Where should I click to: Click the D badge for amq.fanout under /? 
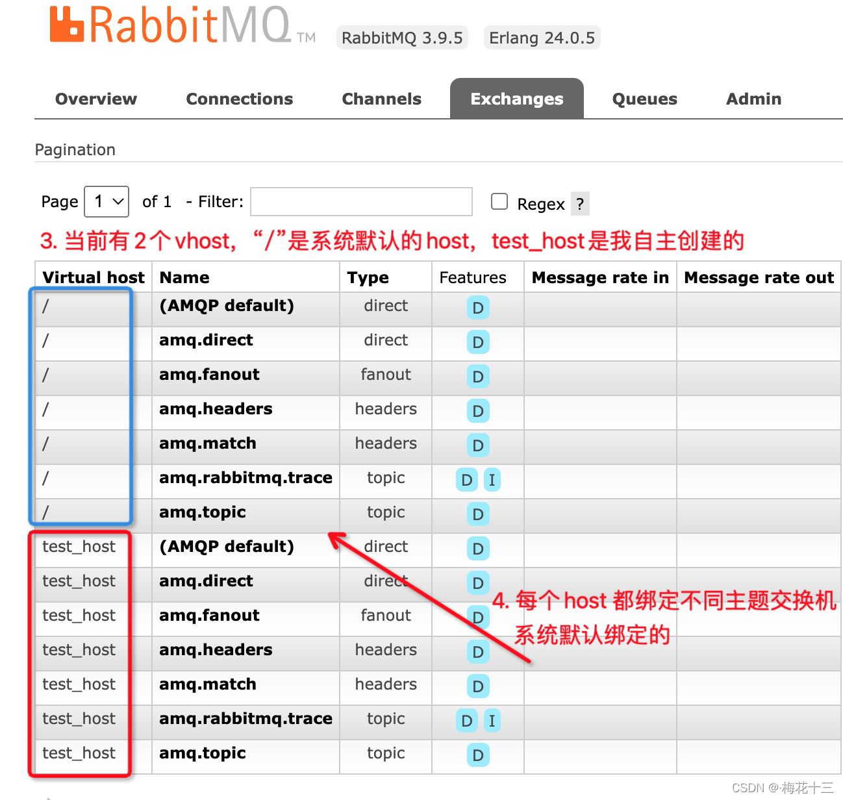tap(477, 377)
